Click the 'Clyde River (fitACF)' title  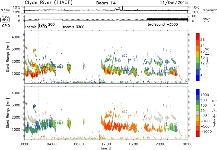click(49, 2)
